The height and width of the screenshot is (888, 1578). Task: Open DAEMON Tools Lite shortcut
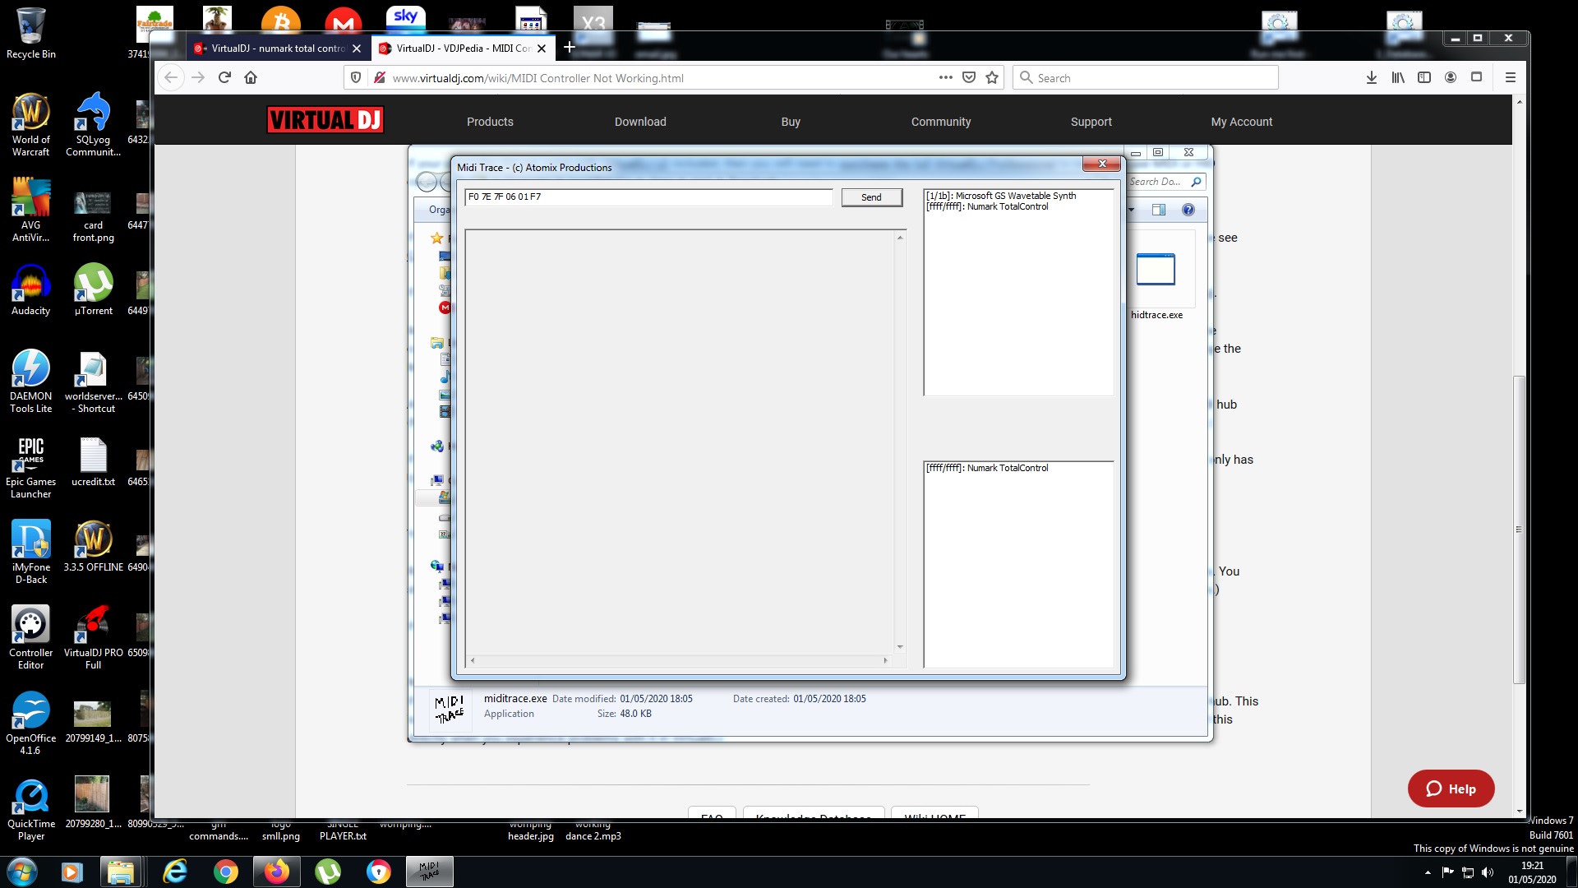tap(30, 381)
